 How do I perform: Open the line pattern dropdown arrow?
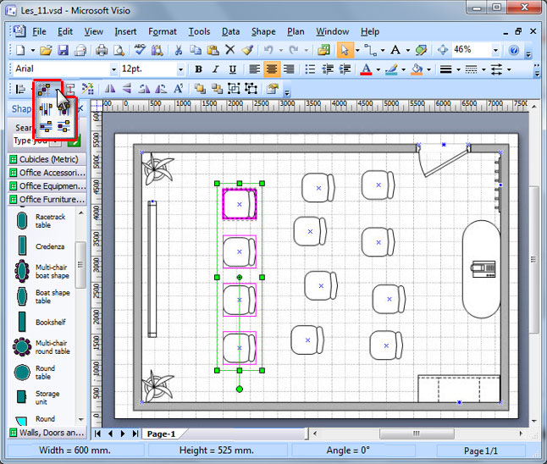coord(483,69)
